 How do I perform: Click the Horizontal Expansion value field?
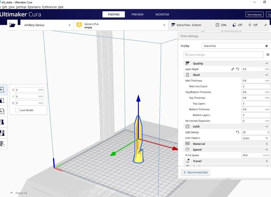coord(256,121)
